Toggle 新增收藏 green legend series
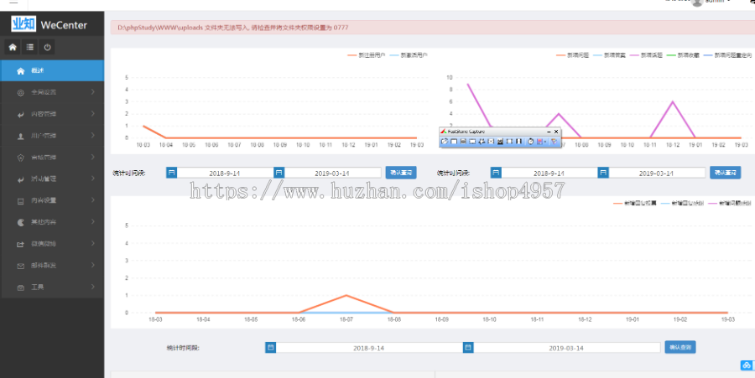The width and height of the screenshot is (755, 378). (x=683, y=55)
